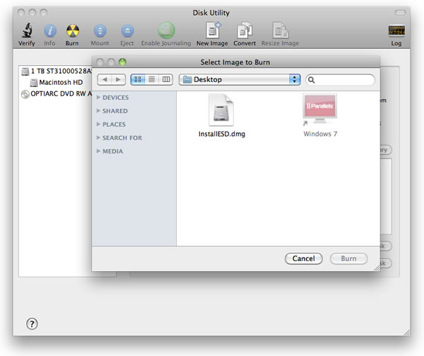Select Macintosh HD volume in disk list

tap(60, 82)
